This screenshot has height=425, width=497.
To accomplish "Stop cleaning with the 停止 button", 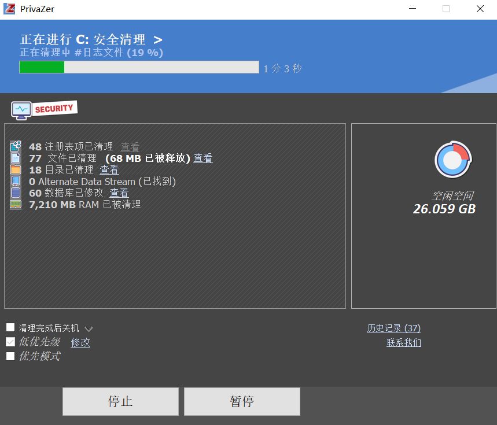I will [120, 401].
